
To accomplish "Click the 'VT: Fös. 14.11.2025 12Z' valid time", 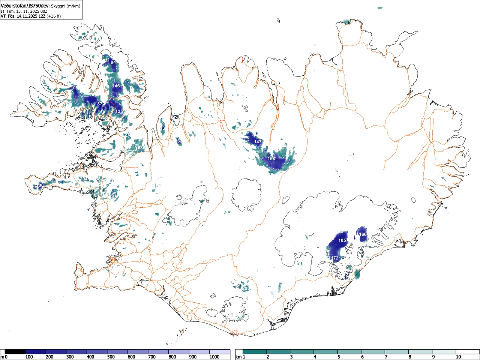I will coord(23,16).
